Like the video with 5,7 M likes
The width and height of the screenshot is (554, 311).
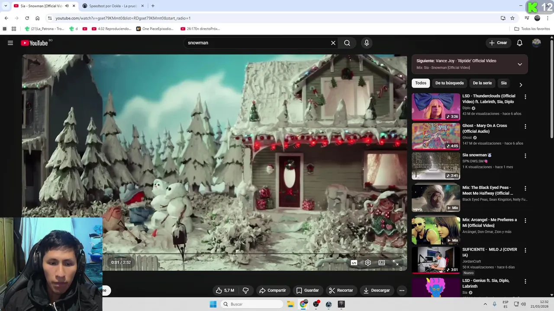pyautogui.click(x=225, y=290)
